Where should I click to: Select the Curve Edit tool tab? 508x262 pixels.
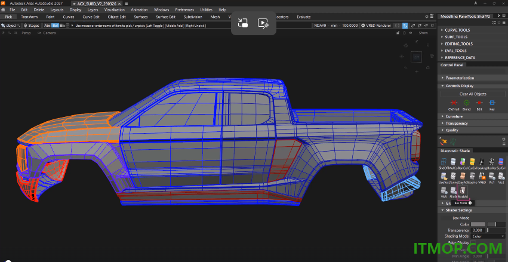(91, 17)
